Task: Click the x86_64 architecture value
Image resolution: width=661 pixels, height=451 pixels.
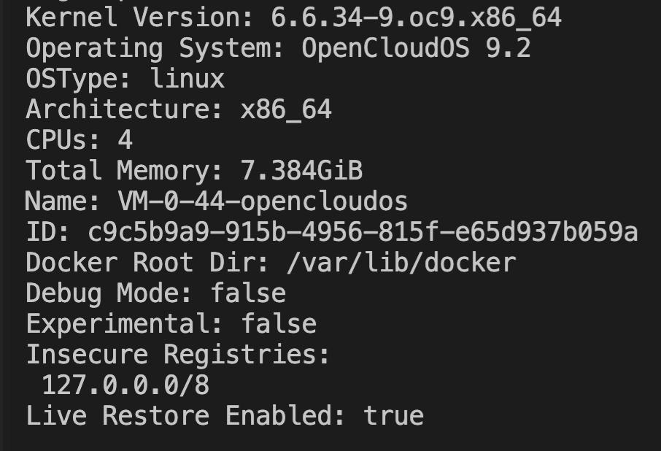Action: coord(285,109)
